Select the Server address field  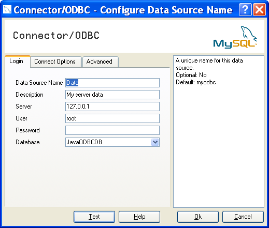pyautogui.click(x=112, y=107)
